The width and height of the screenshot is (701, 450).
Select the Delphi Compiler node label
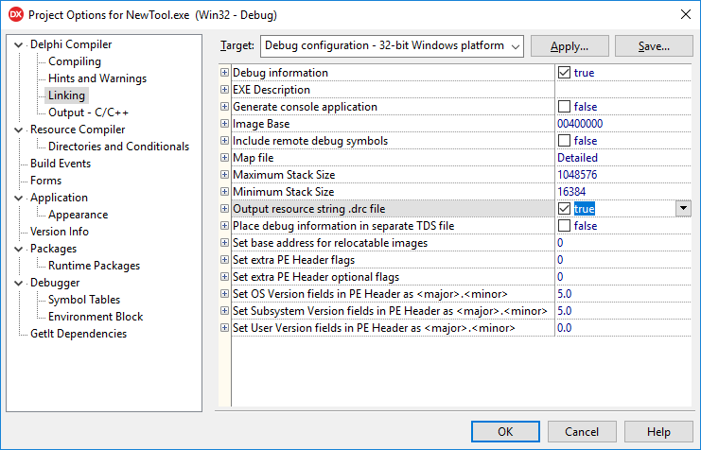point(71,44)
